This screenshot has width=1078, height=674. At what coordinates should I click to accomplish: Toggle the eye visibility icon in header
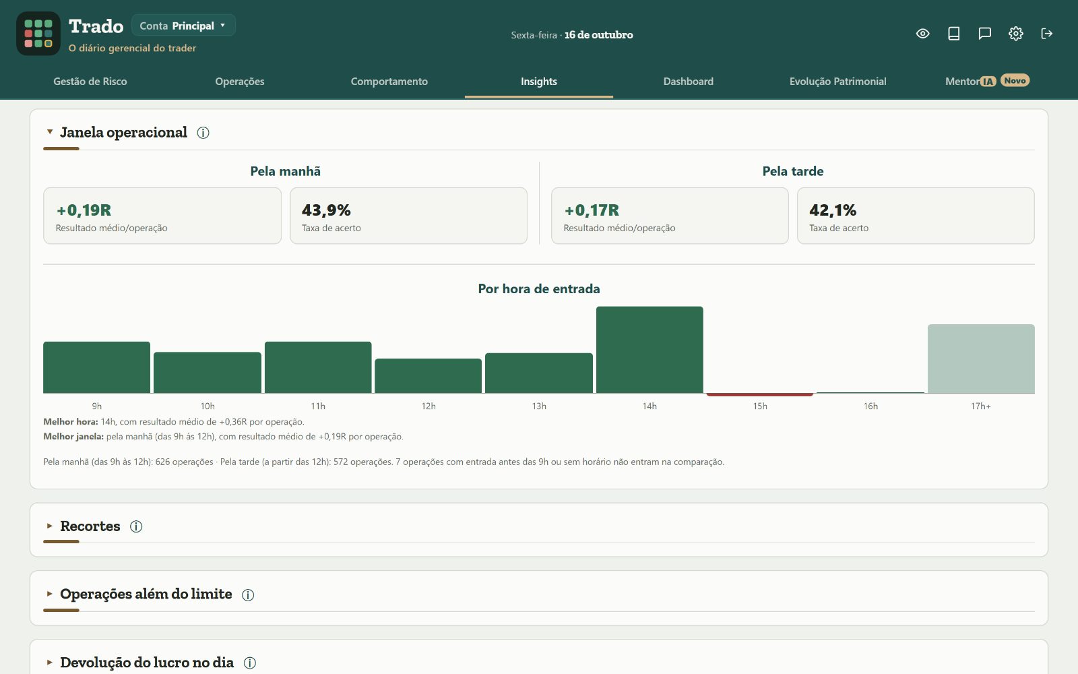coord(923,34)
